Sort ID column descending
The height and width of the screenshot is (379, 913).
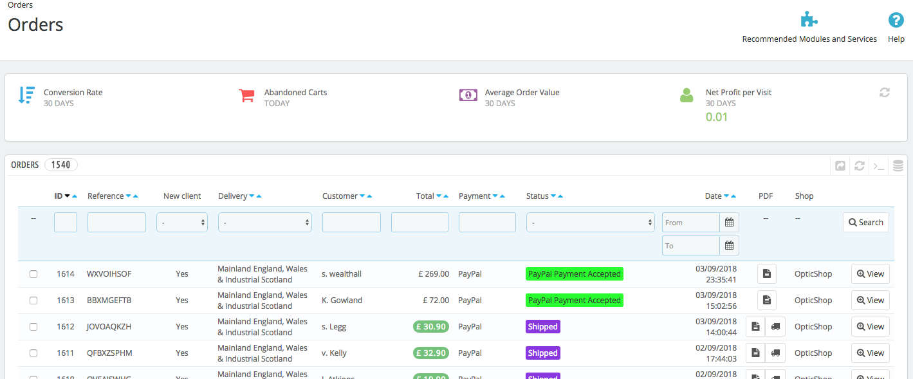coord(67,196)
